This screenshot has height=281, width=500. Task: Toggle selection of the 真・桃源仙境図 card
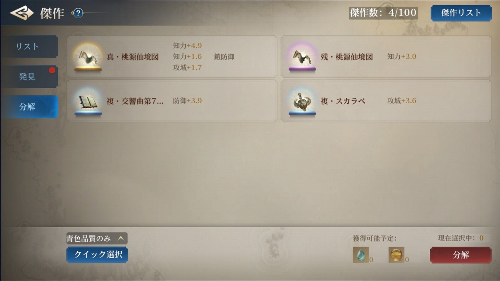pyautogui.click(x=172, y=57)
